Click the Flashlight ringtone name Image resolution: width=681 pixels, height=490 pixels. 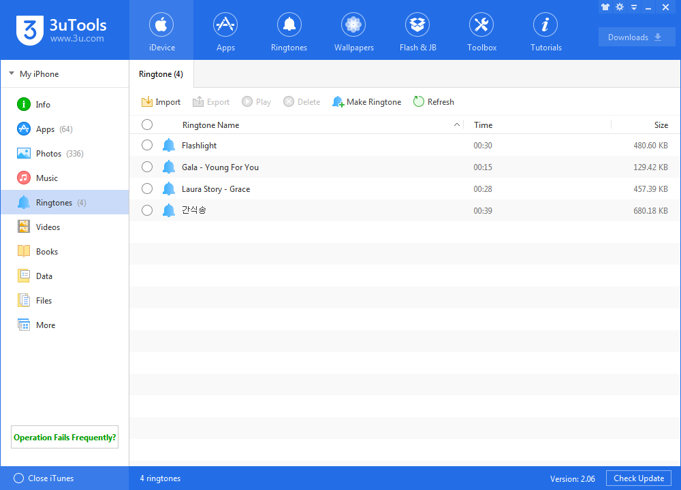coord(199,146)
